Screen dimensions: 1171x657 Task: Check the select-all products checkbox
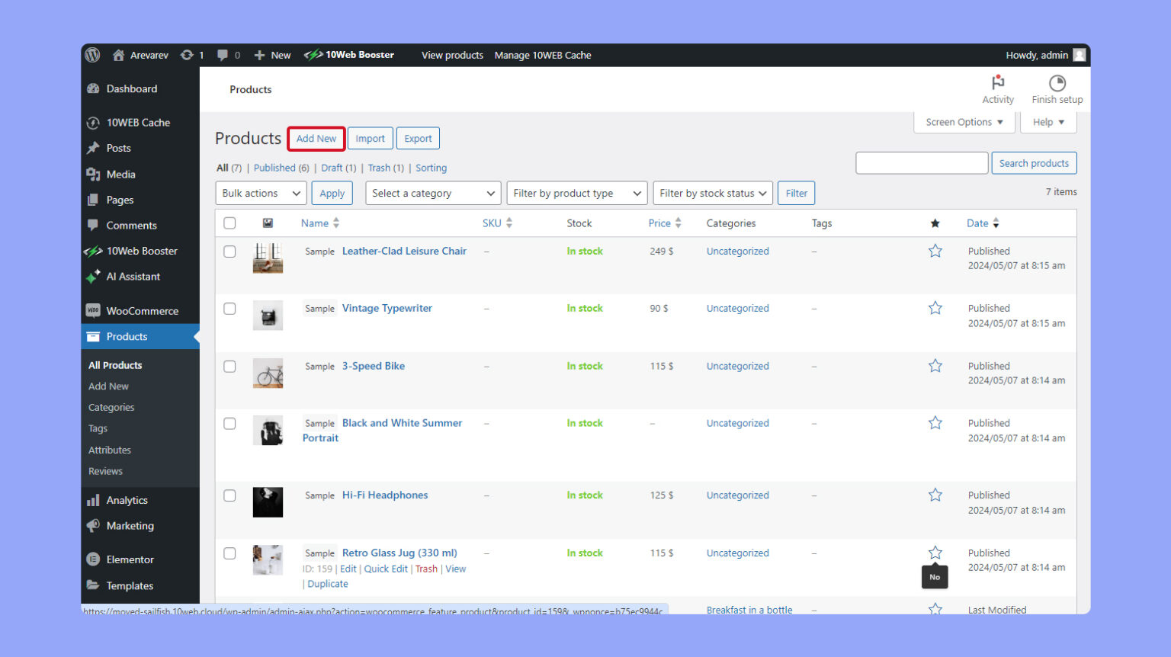229,223
